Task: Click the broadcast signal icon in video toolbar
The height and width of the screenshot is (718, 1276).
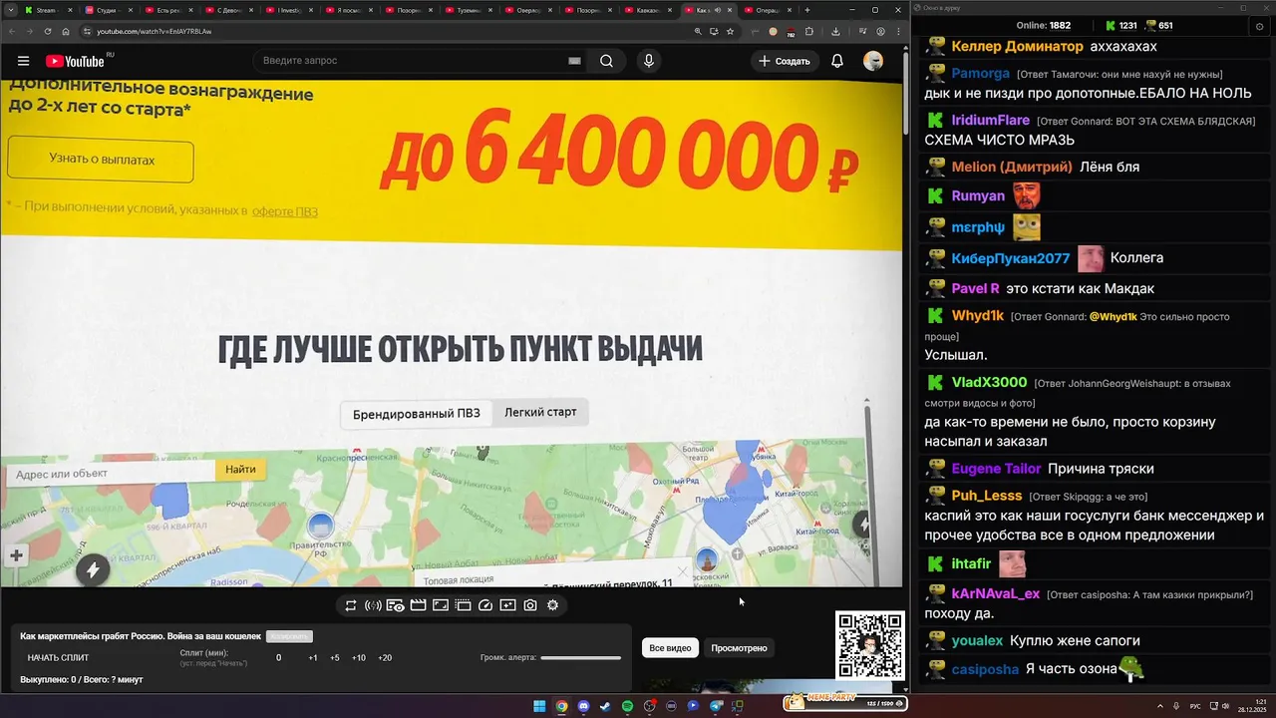Action: tap(373, 605)
